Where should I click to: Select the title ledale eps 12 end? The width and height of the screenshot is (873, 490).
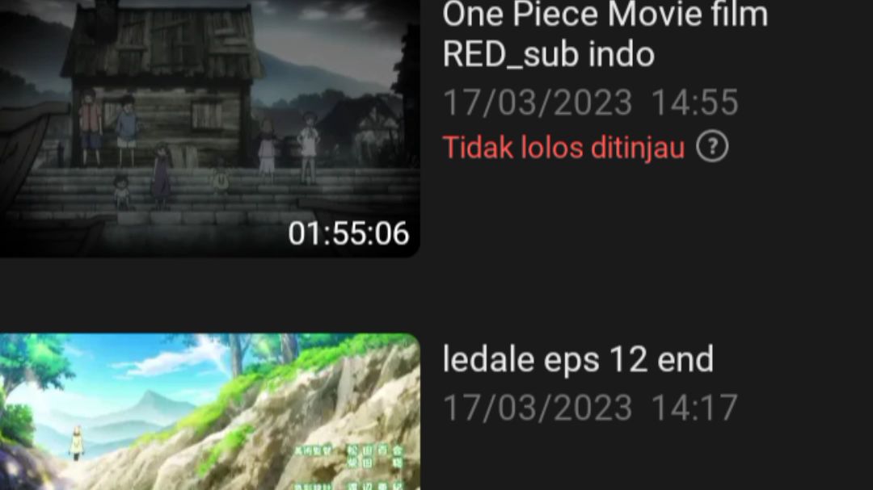pyautogui.click(x=578, y=359)
